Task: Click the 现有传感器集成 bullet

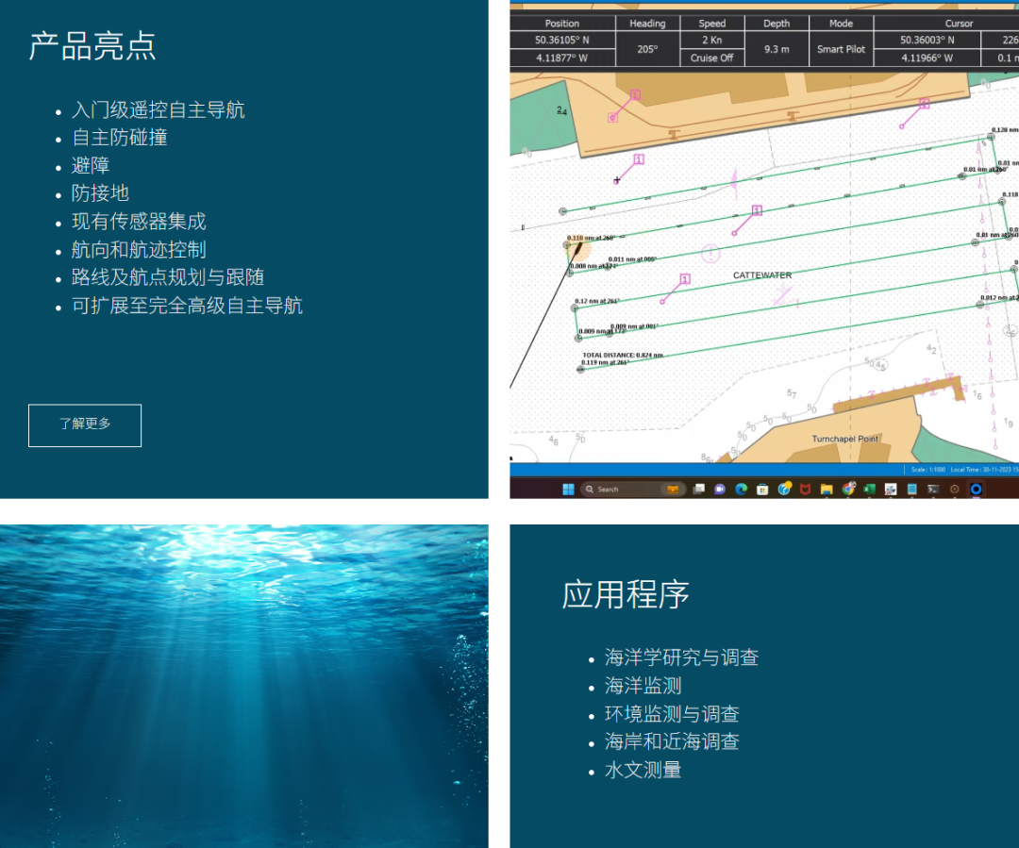Action: (x=139, y=222)
